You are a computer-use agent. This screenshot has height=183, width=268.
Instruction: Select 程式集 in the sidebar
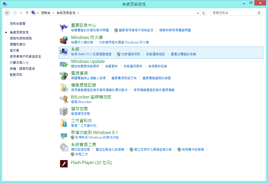(x=14, y=51)
